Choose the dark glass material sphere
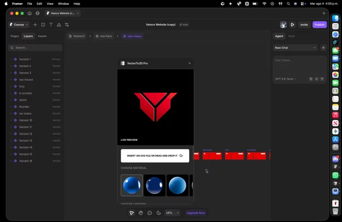This screenshot has height=222, width=342. (154, 185)
